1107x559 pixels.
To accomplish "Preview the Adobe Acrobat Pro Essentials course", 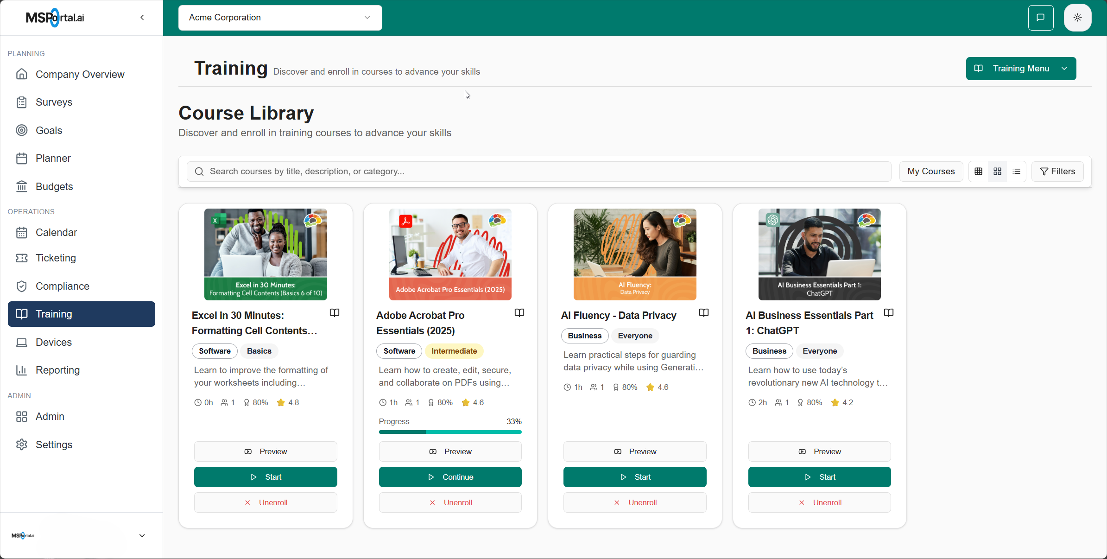I will [450, 451].
